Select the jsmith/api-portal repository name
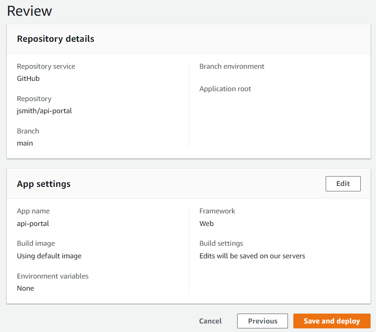Image resolution: width=376 pixels, height=332 pixels. pyautogui.click(x=44, y=111)
